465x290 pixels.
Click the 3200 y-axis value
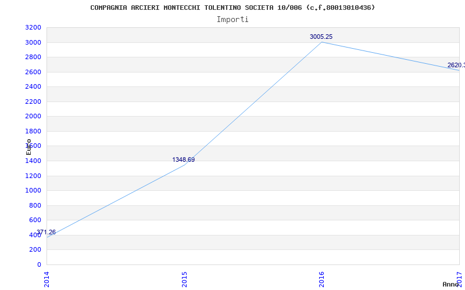pos(33,28)
